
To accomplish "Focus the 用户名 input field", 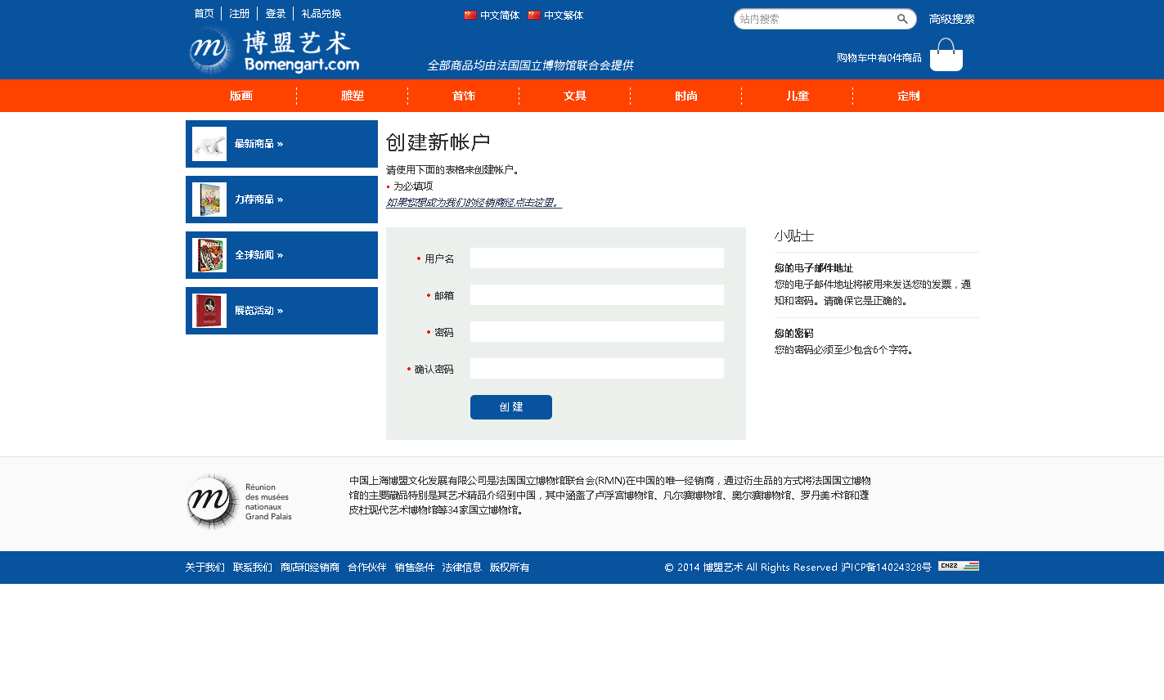I will pyautogui.click(x=596, y=258).
